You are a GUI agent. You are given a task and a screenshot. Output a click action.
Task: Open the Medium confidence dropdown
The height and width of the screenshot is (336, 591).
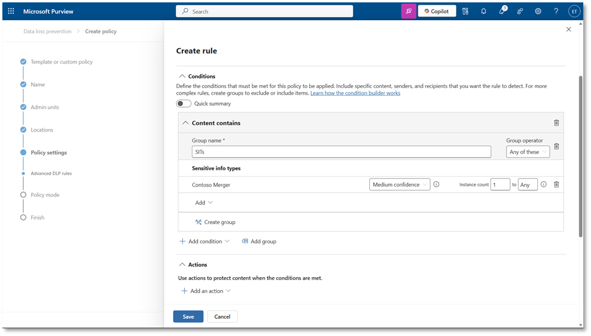click(x=400, y=184)
